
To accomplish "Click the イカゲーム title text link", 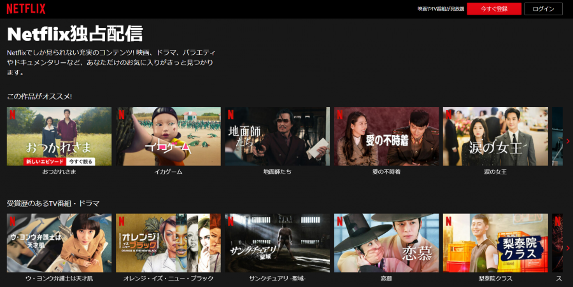I will tap(168, 172).
